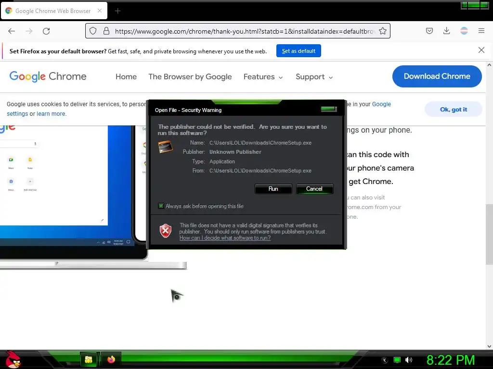493x369 pixels.
Task: Close the Security Warning dialog via title button
Action: (328, 109)
